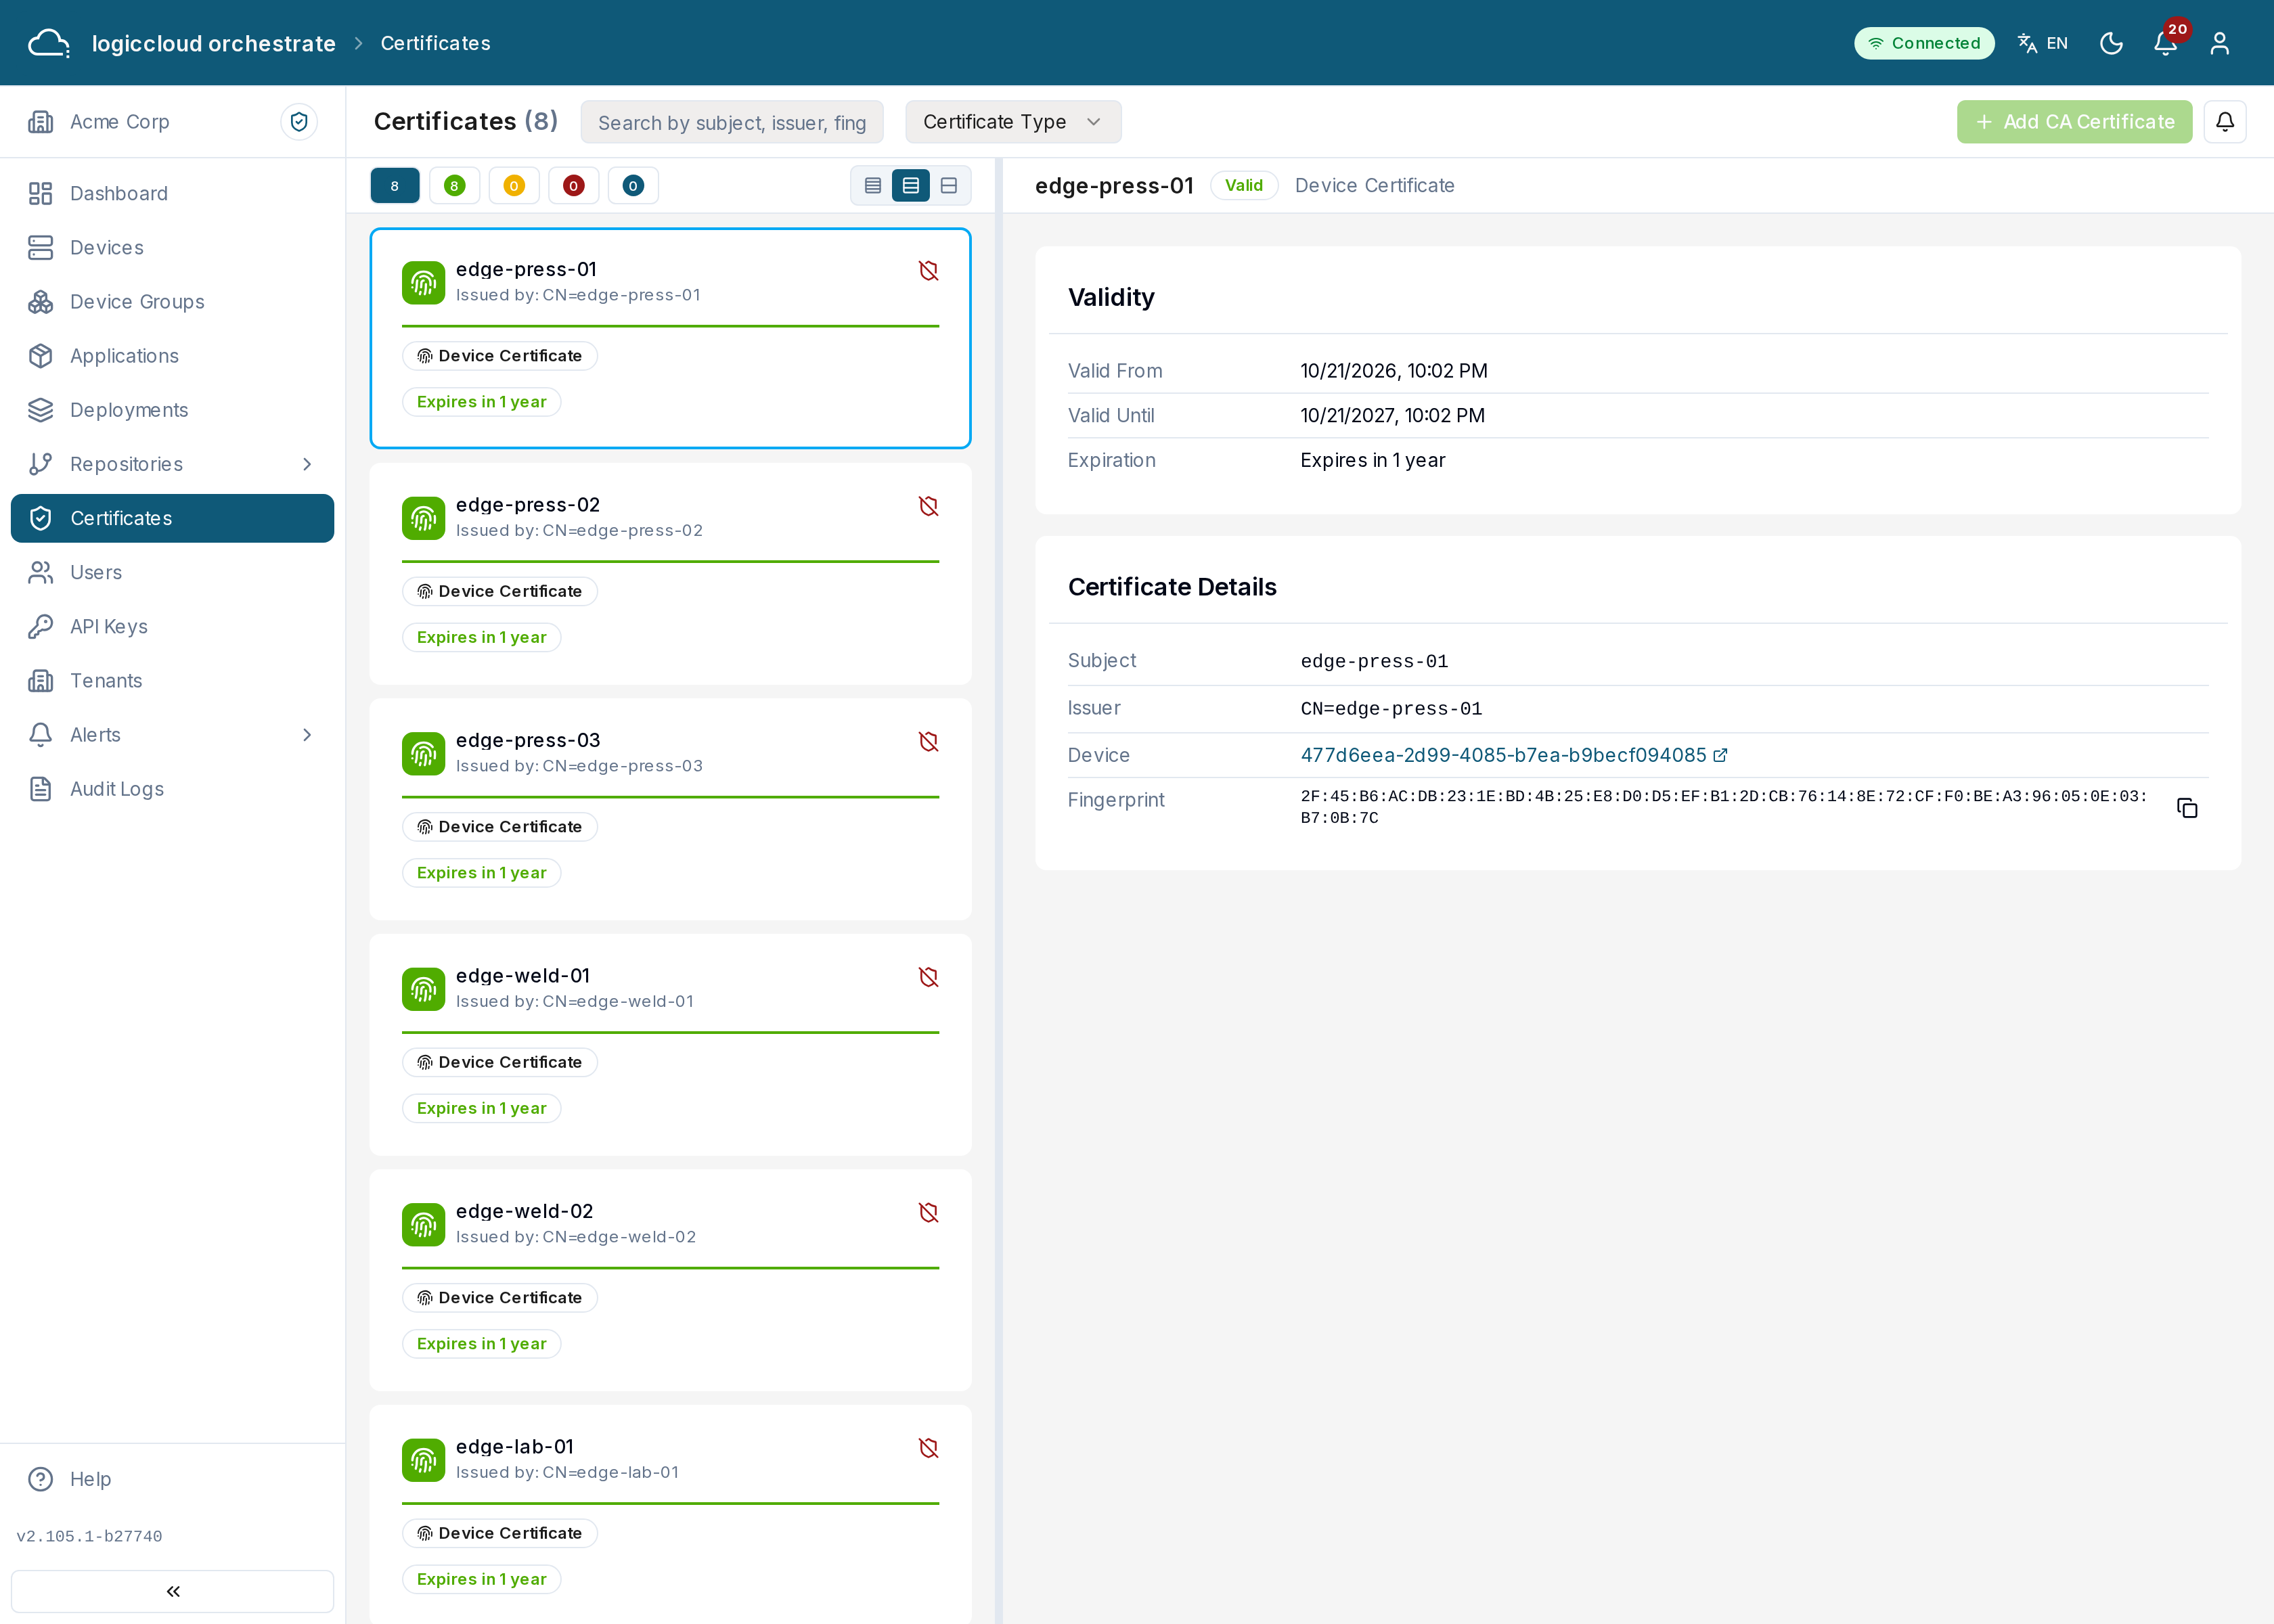Image resolution: width=2274 pixels, height=1624 pixels.
Task: Open Device Groups in sidebar
Action: [173, 302]
